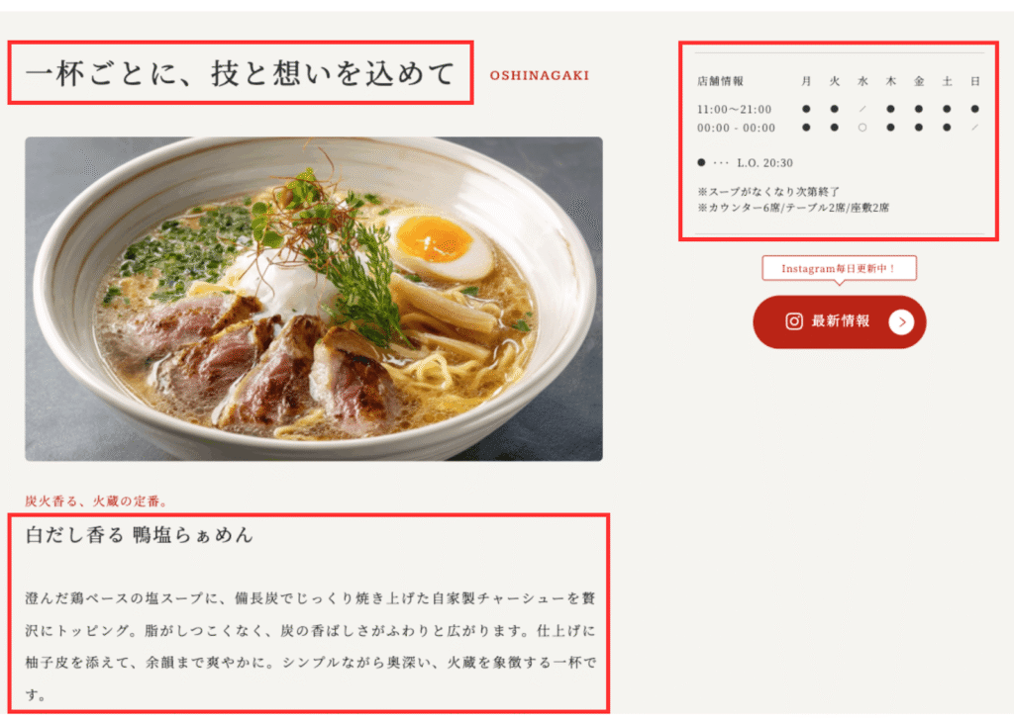Click the 11:00~21:00 opening hours text

[734, 109]
